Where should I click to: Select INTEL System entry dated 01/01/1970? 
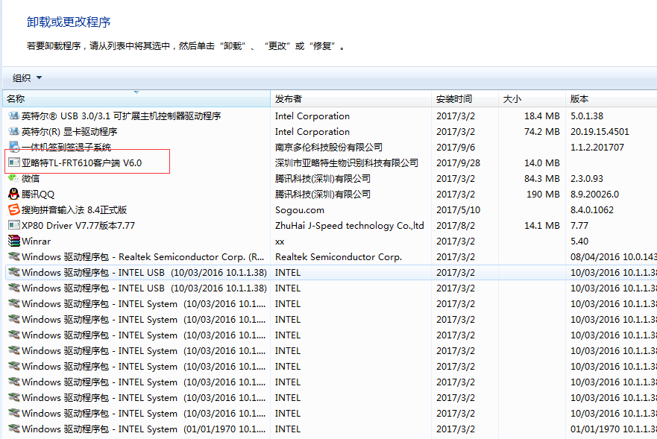(x=143, y=429)
